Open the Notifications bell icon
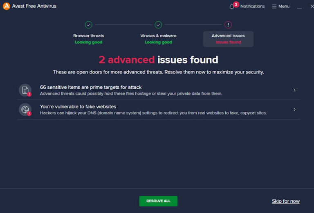 coord(232,7)
